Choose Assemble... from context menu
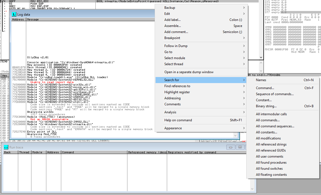Image resolution: width=321 pixels, height=195 pixels. pos(201,26)
